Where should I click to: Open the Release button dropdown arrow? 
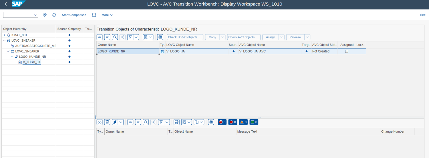(x=307, y=37)
